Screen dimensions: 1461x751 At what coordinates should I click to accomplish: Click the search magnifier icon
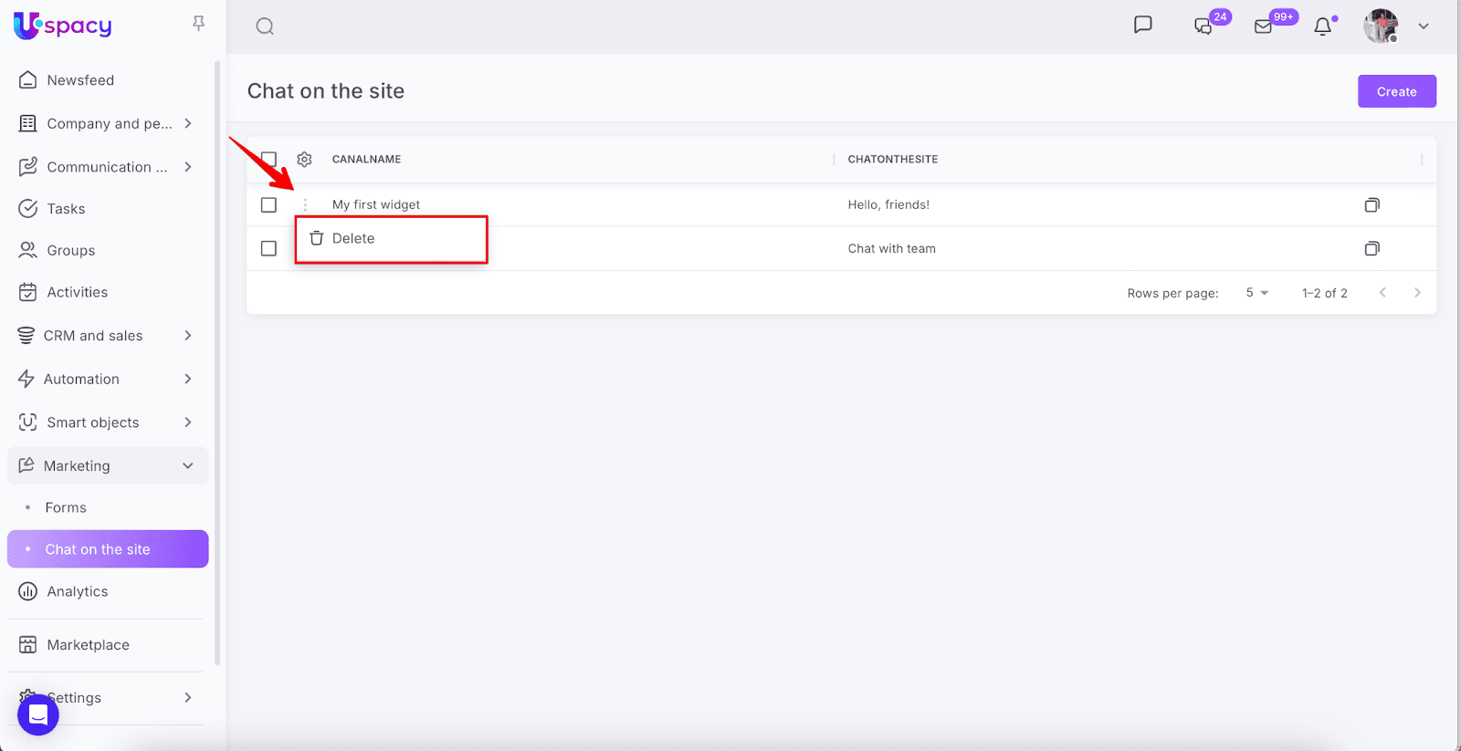[265, 26]
